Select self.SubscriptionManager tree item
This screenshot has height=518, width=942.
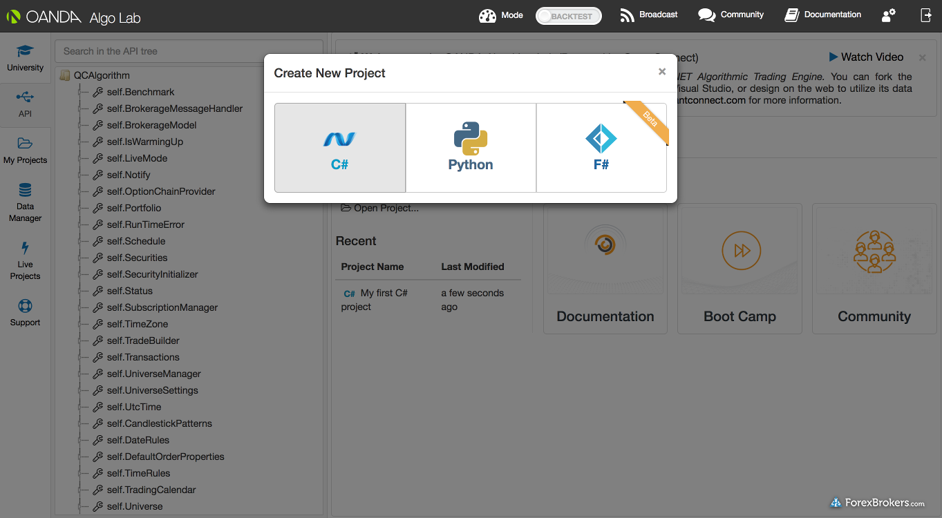pyautogui.click(x=162, y=307)
